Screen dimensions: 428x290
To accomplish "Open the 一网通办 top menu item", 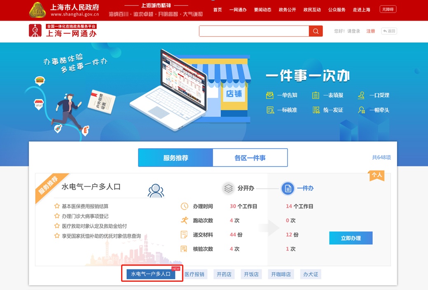I will coord(238,10).
